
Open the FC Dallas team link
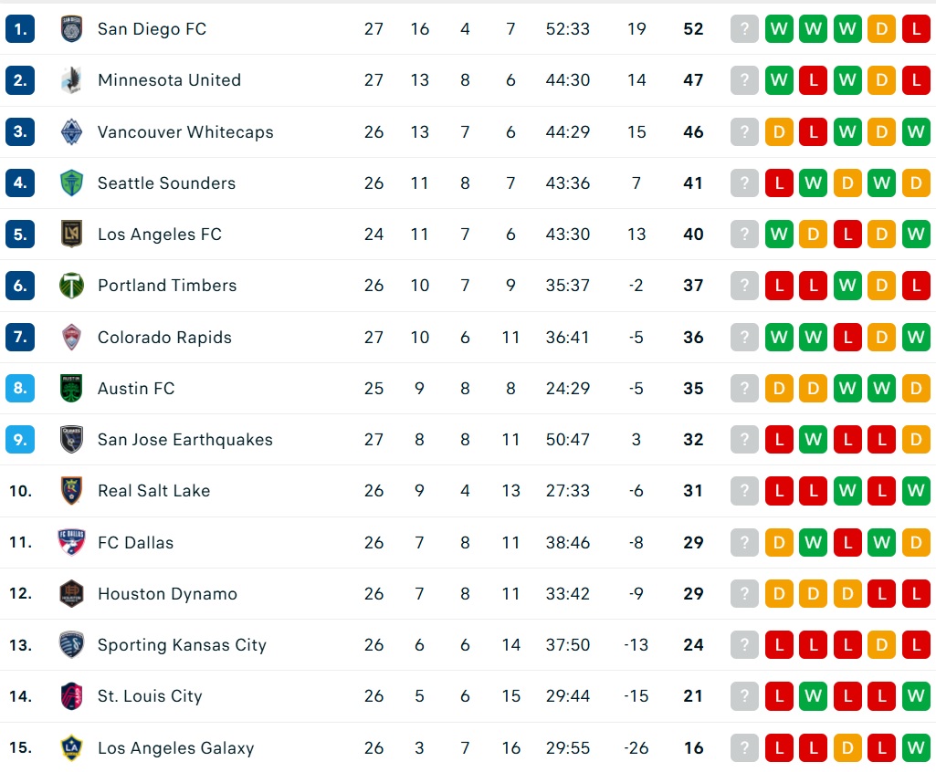(x=135, y=543)
